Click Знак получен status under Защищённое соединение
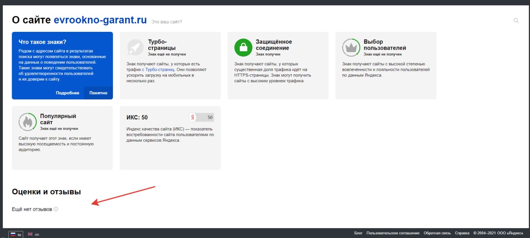The width and height of the screenshot is (530, 238). (x=268, y=54)
